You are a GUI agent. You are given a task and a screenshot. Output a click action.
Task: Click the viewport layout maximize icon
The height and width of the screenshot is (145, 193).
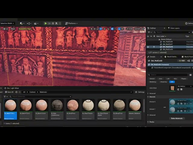[x=143, y=29]
